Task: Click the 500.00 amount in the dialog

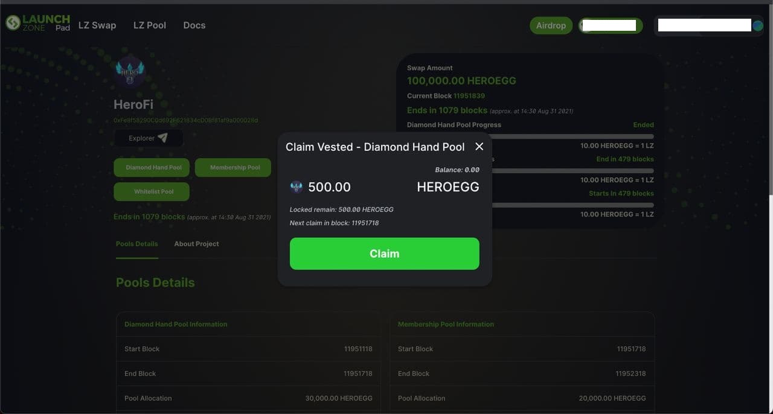Action: [329, 187]
